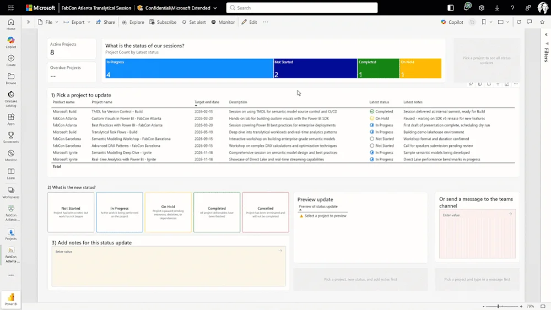551x310 pixels.
Task: Open the bookmark icon in toolbar
Action: (484, 22)
